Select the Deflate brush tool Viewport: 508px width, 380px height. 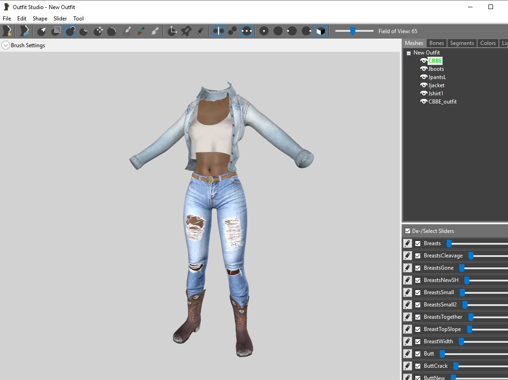click(x=84, y=31)
